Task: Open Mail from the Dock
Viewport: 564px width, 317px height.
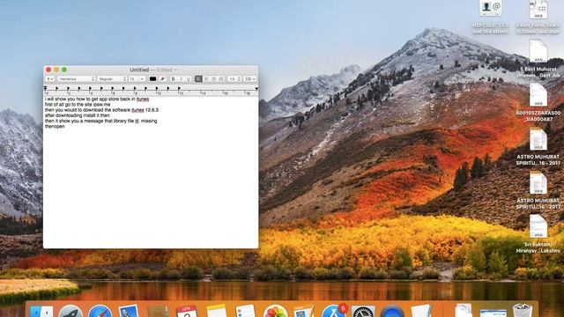Action: point(129,311)
